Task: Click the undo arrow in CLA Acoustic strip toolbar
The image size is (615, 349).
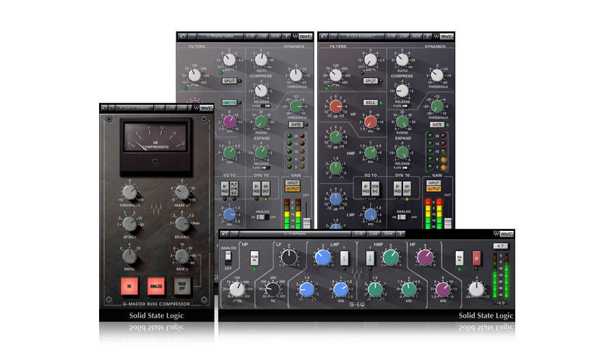Action: (324, 36)
